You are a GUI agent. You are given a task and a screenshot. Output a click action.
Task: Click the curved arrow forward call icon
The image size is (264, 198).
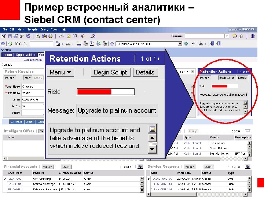coord(193,44)
